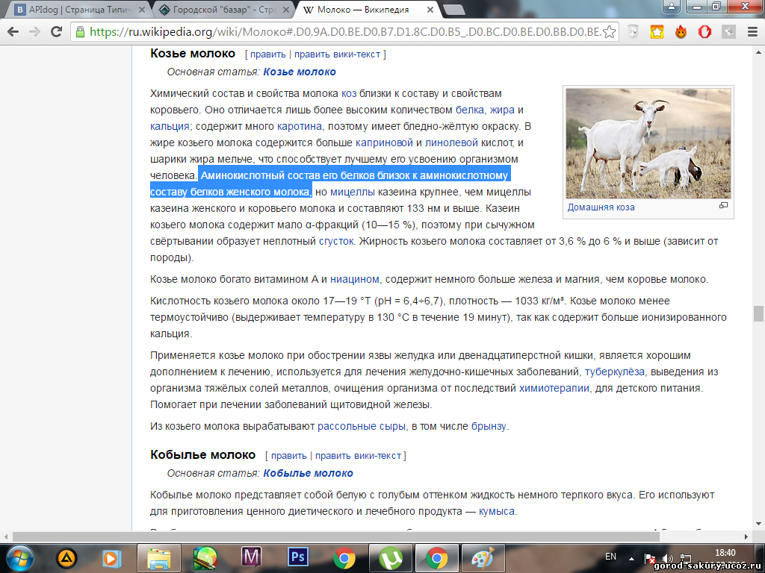Launch Paint from the taskbar
The width and height of the screenshot is (765, 573).
click(x=483, y=557)
